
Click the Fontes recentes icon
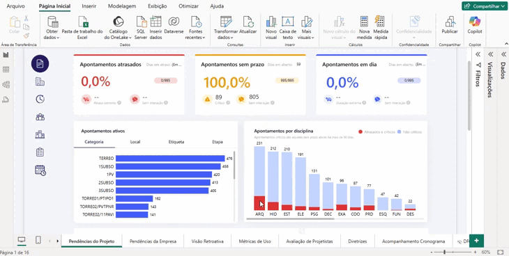click(196, 22)
